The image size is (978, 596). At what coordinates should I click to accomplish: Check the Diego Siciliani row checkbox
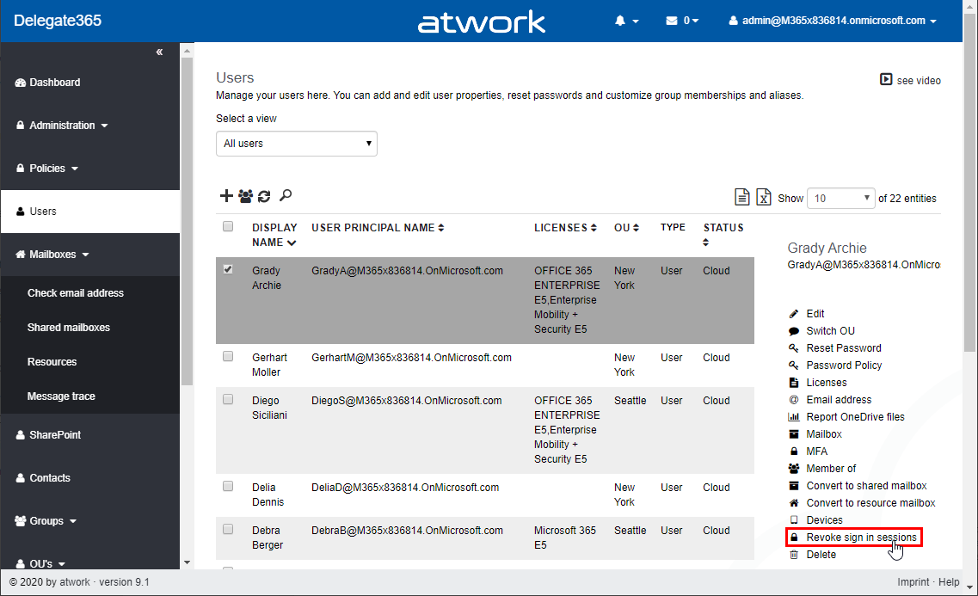click(x=228, y=399)
